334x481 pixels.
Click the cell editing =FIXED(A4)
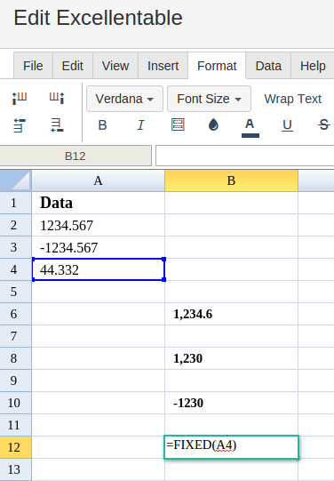click(x=231, y=447)
